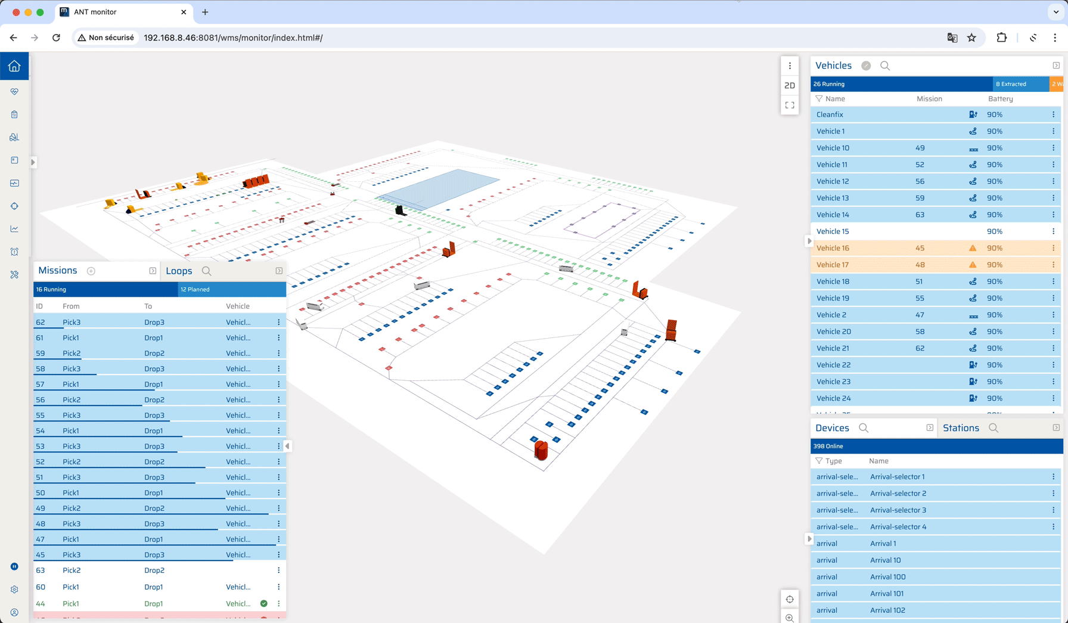Sort missions by the ID column header
The image size is (1068, 623).
39,306
